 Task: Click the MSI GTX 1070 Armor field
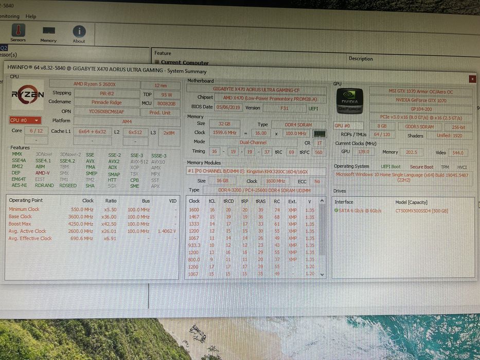point(421,91)
